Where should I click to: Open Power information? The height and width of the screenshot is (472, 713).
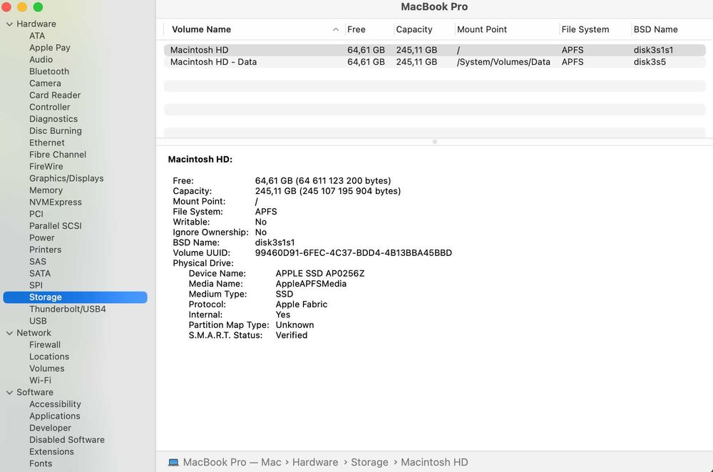tap(42, 237)
